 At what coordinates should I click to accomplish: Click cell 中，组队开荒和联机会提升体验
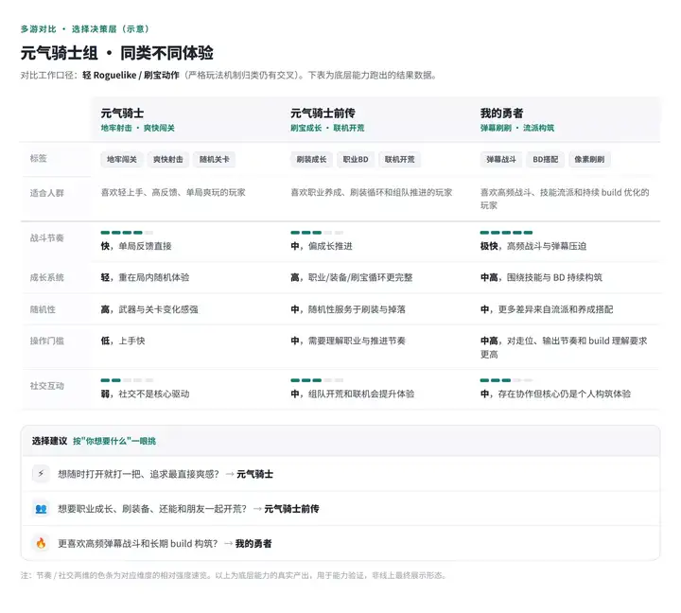pos(352,394)
